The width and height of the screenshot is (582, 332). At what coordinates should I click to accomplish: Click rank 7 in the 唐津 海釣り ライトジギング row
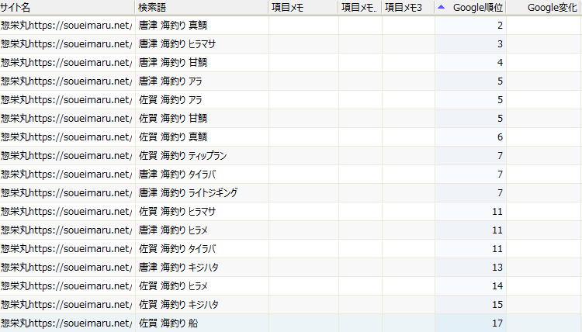click(x=500, y=192)
